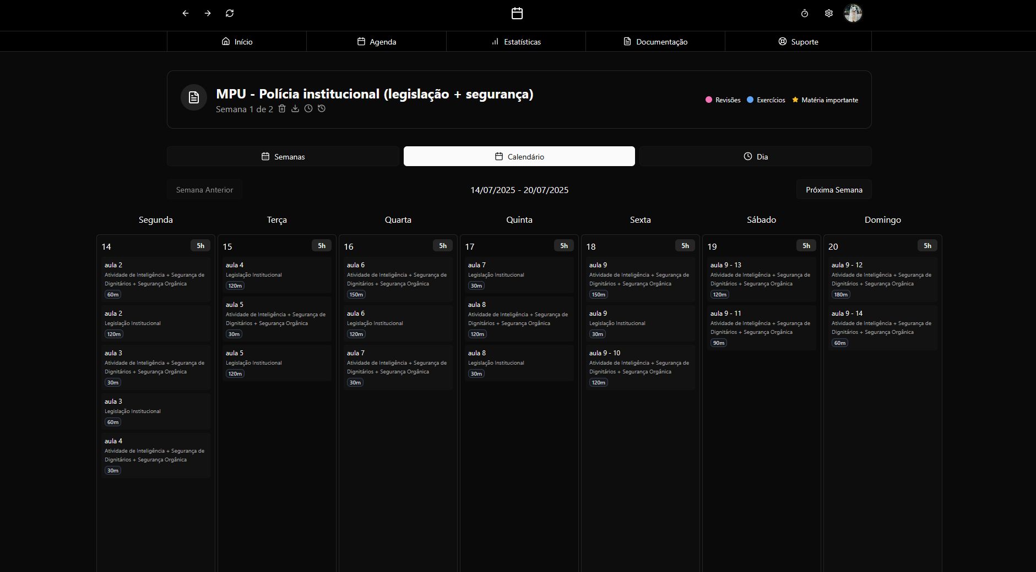This screenshot has width=1036, height=572.
Task: Reload the page with the refresh icon
Action: coord(230,13)
